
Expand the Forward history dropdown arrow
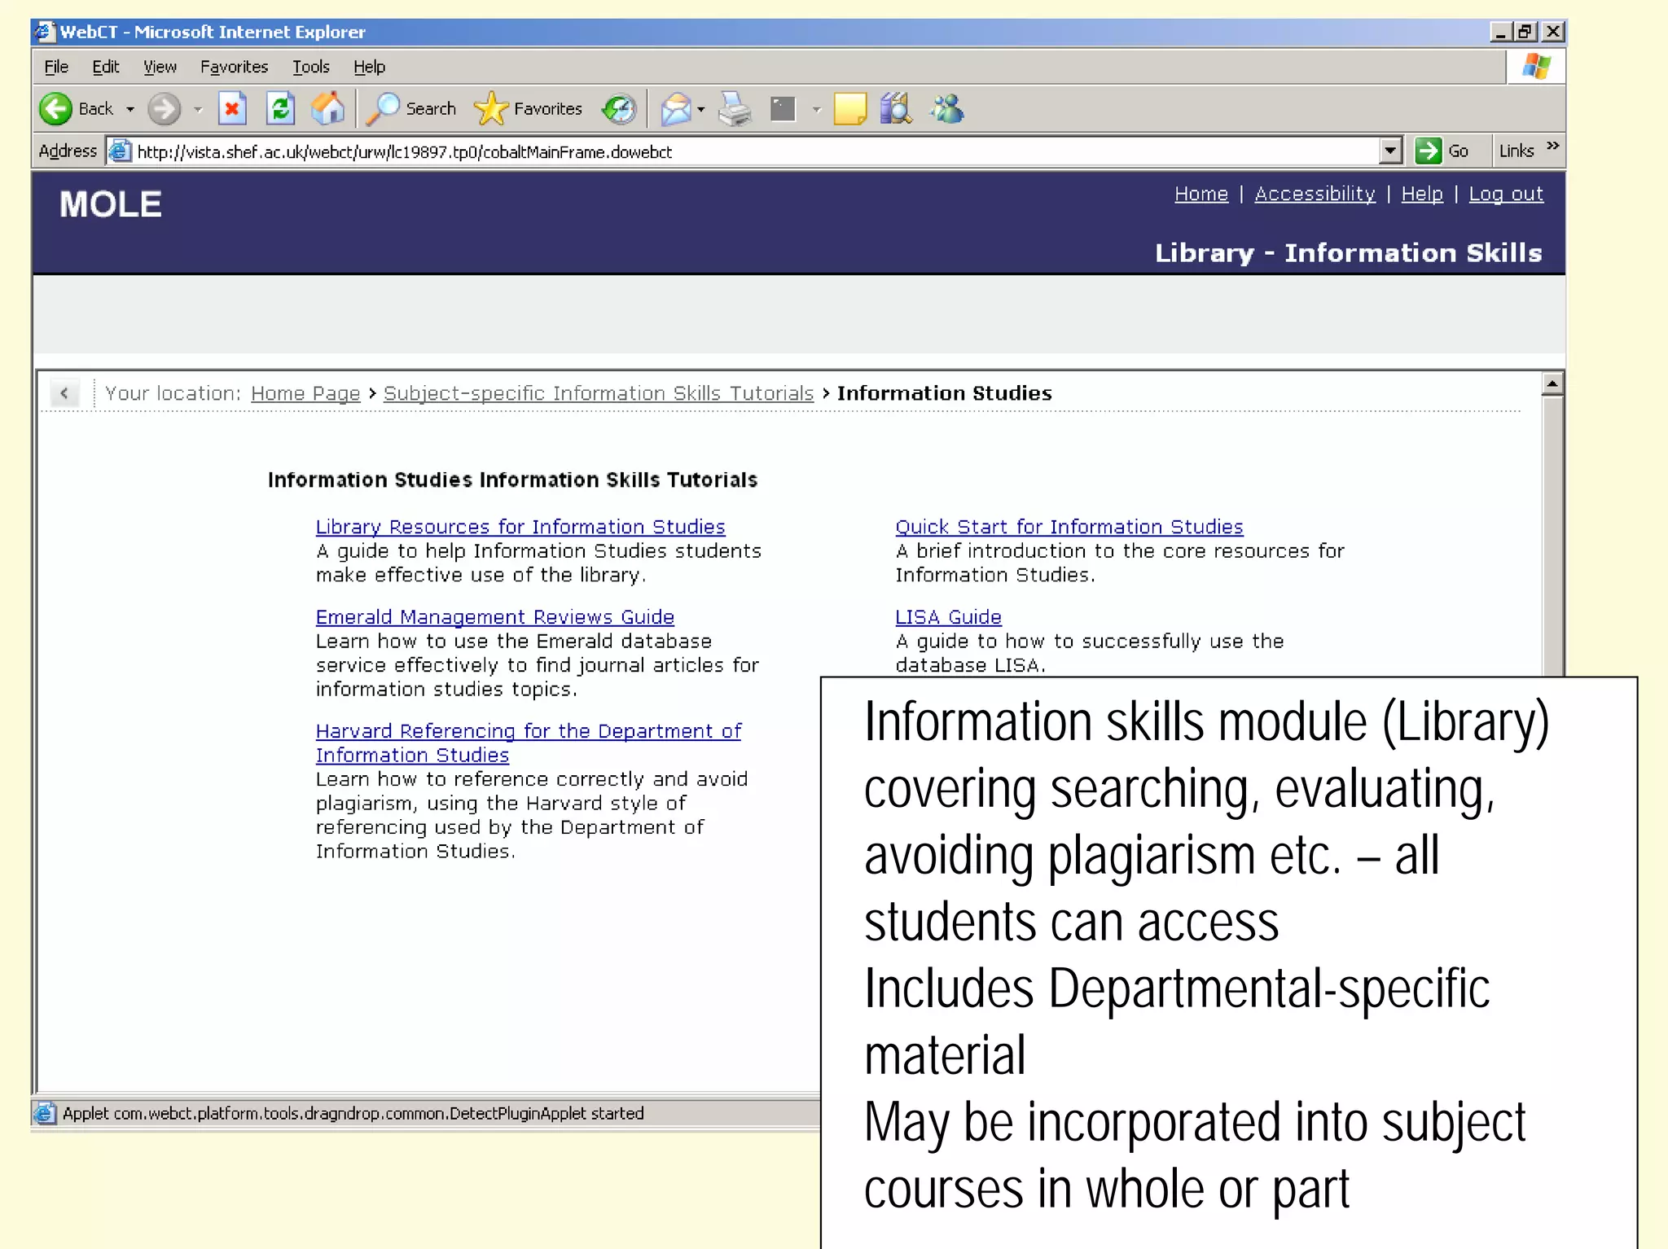click(x=197, y=109)
